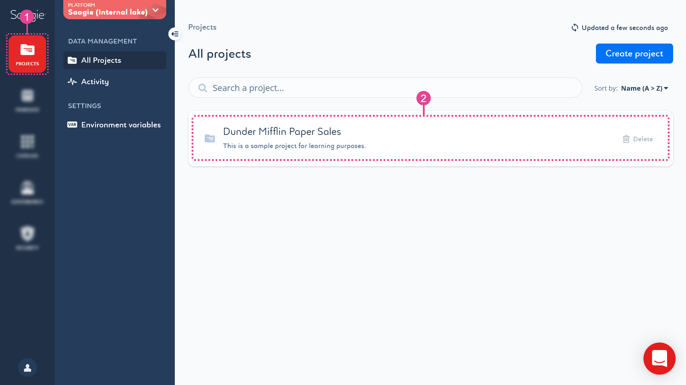The height and width of the screenshot is (385, 686).
Task: Click the refresh icon next to Updated
Action: pyautogui.click(x=575, y=28)
